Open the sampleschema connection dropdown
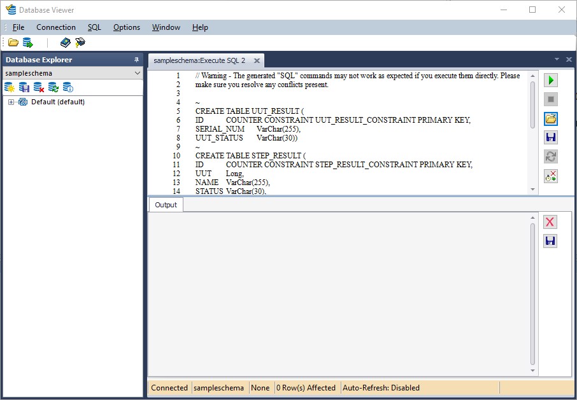The width and height of the screenshot is (577, 400). tap(138, 73)
